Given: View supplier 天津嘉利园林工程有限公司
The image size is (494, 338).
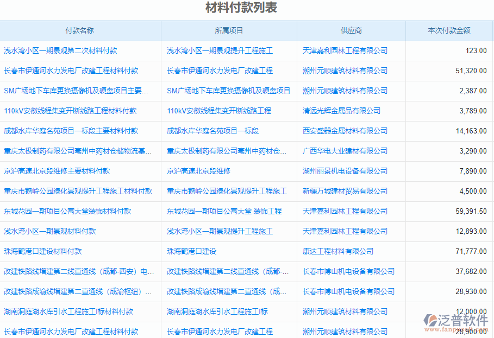Looking at the screenshot, I should tap(345, 50).
